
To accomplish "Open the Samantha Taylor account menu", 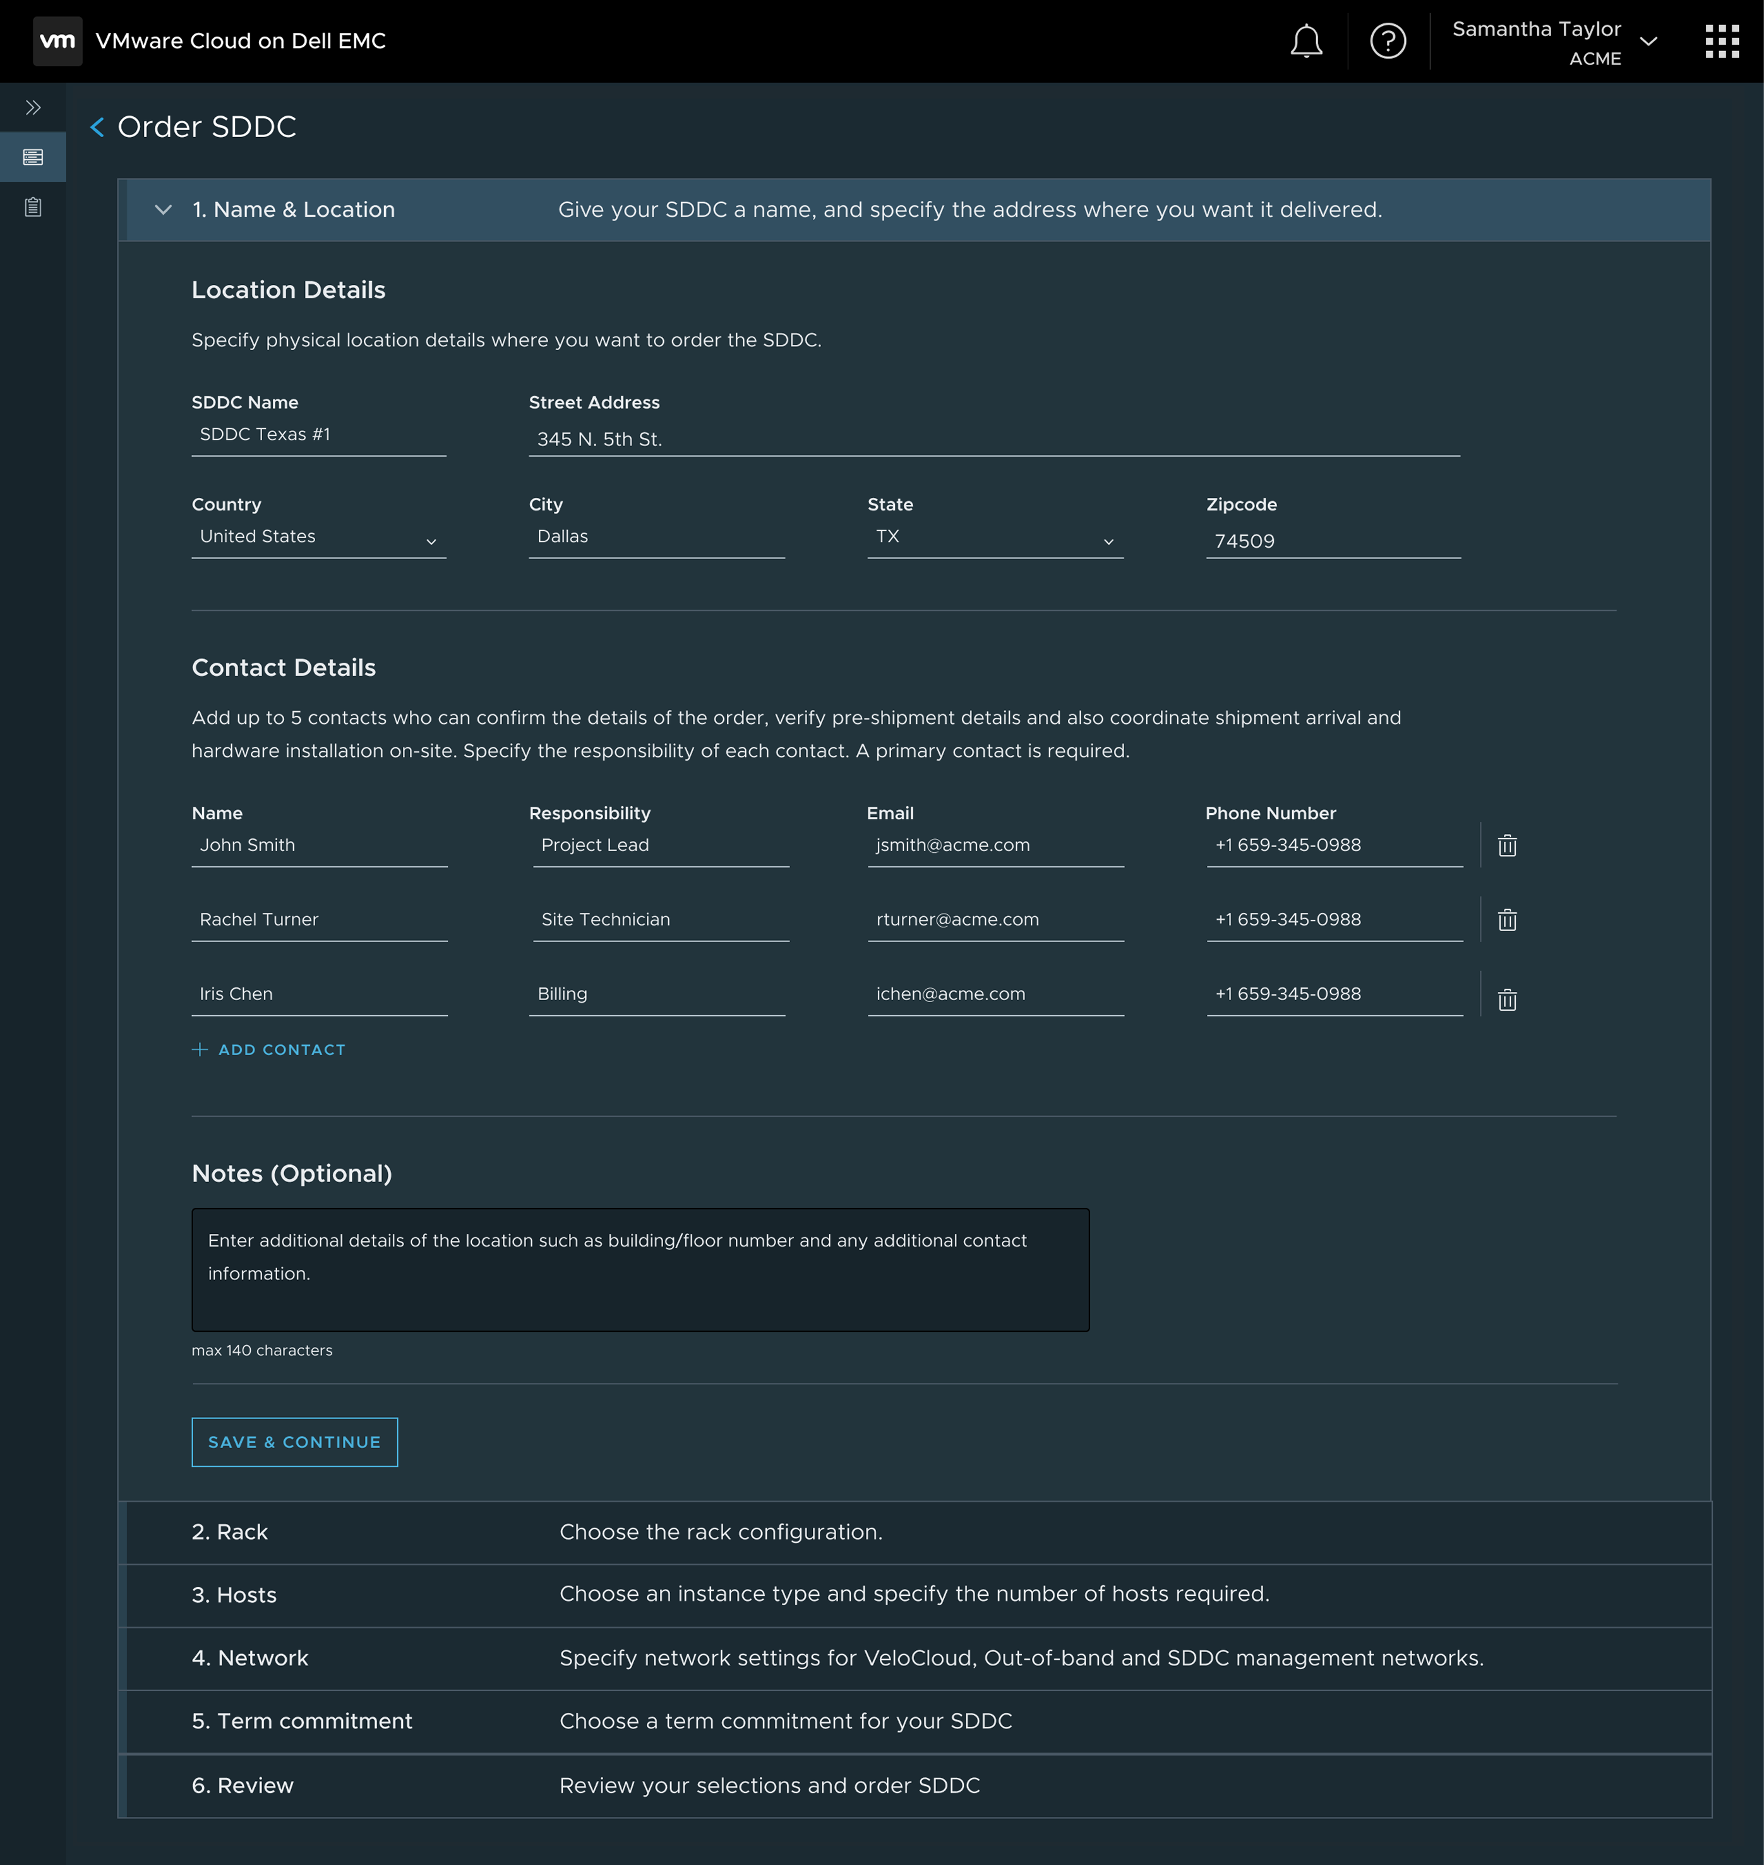I will (x=1554, y=42).
